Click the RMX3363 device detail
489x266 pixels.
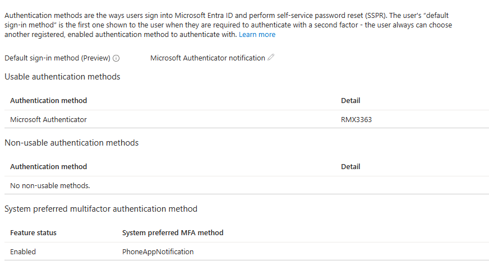coord(356,120)
